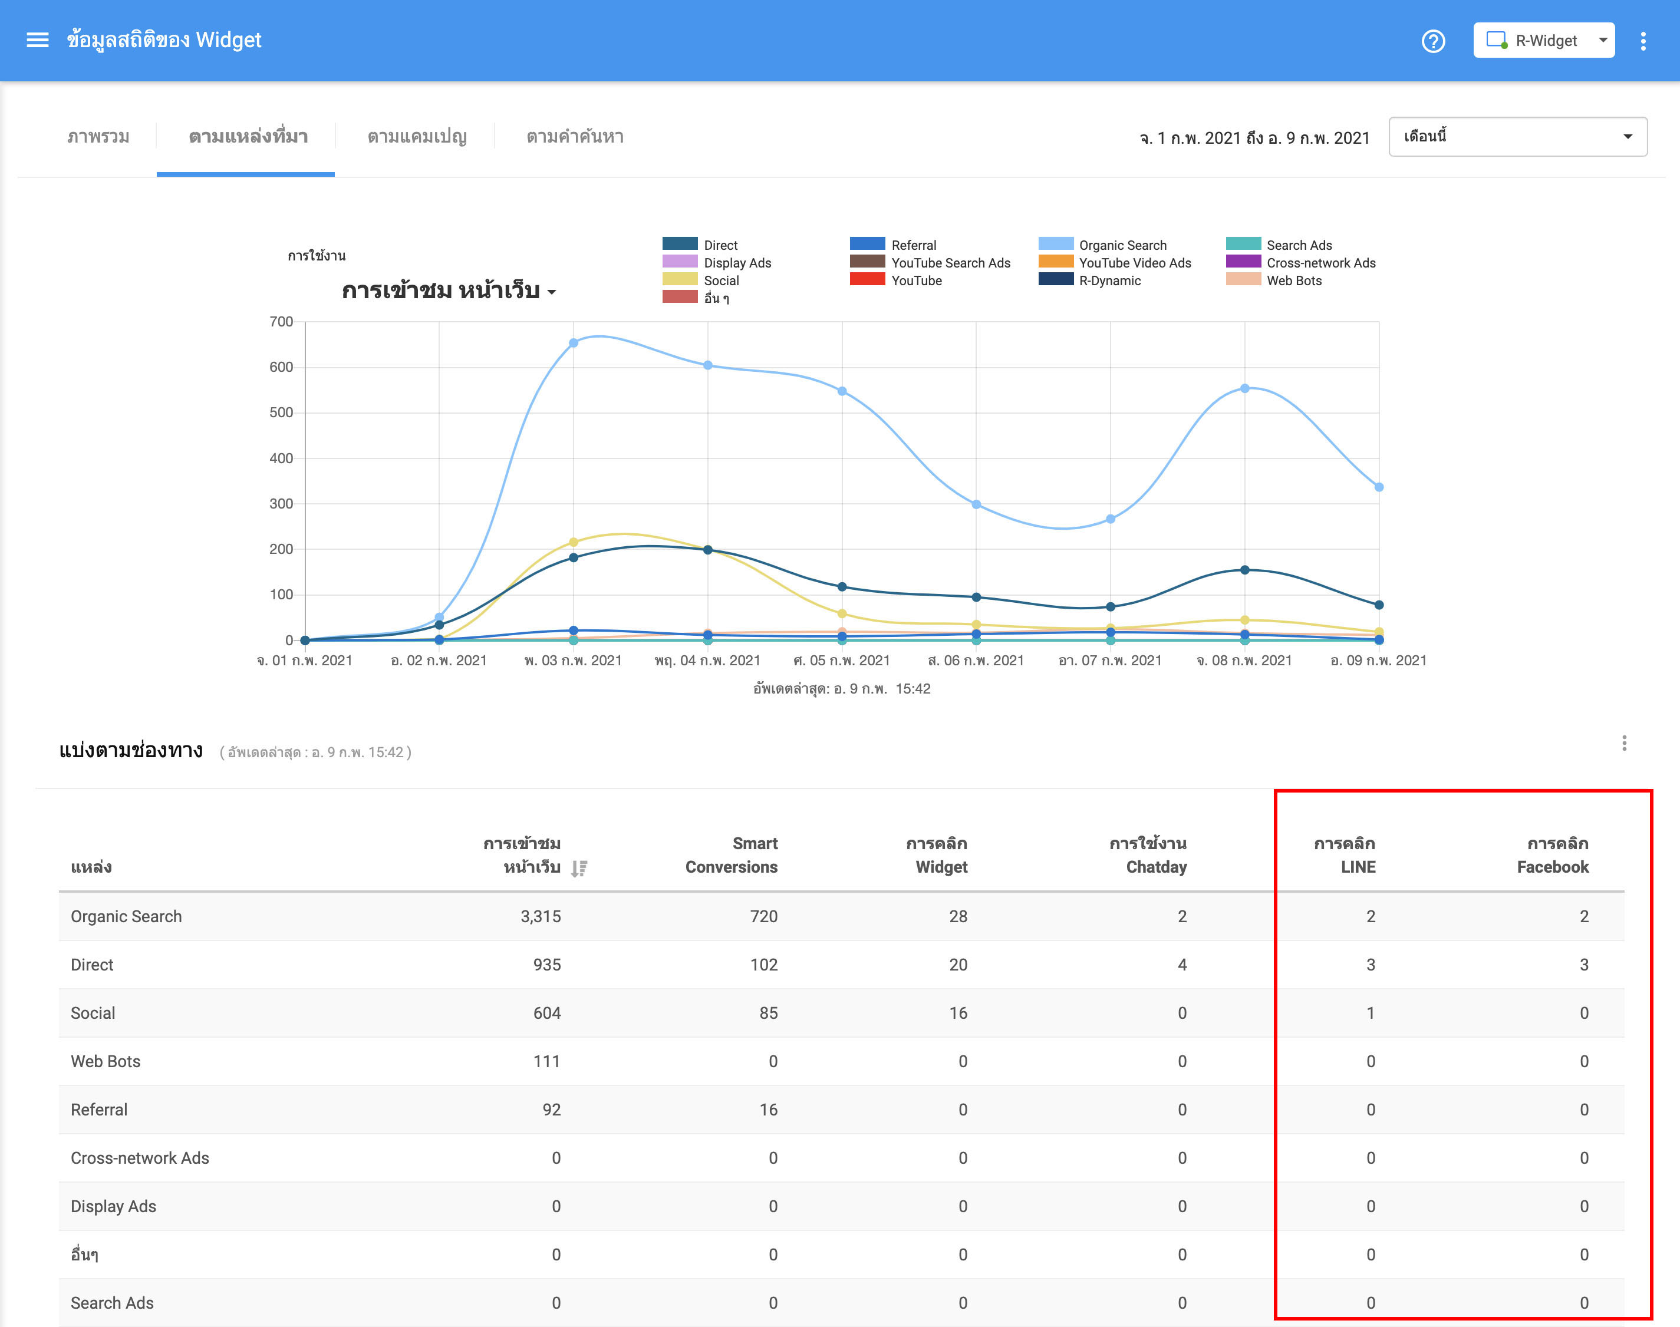
Task: Toggle the Web Bots legend entry
Action: [x=1293, y=280]
